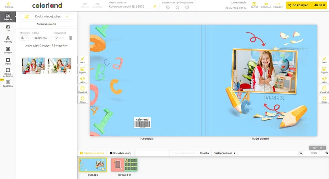Open the Kliparty panel
This screenshot has height=179, width=329.
[x=8, y=39]
